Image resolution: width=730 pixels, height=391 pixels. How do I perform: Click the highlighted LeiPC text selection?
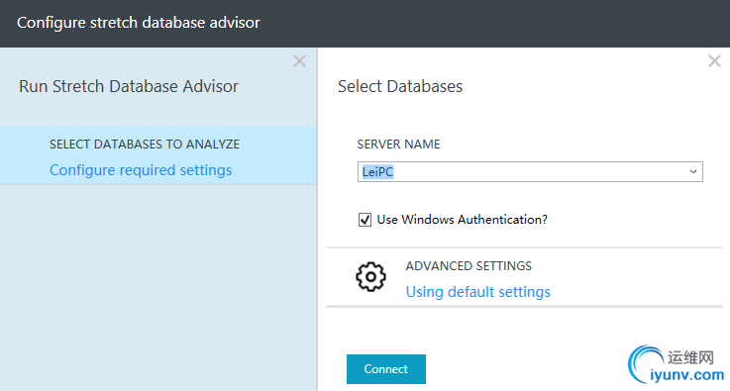(x=377, y=172)
